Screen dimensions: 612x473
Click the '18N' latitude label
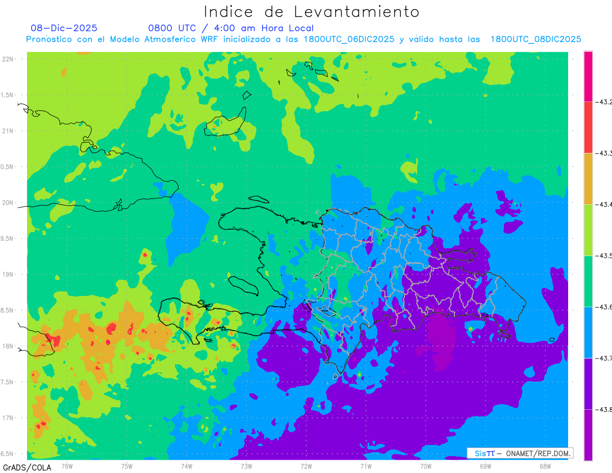tap(9, 346)
